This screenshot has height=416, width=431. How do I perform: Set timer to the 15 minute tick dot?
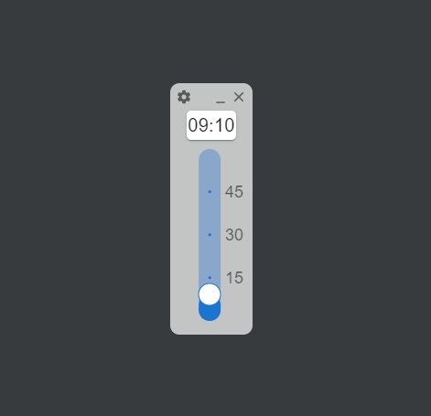(210, 277)
